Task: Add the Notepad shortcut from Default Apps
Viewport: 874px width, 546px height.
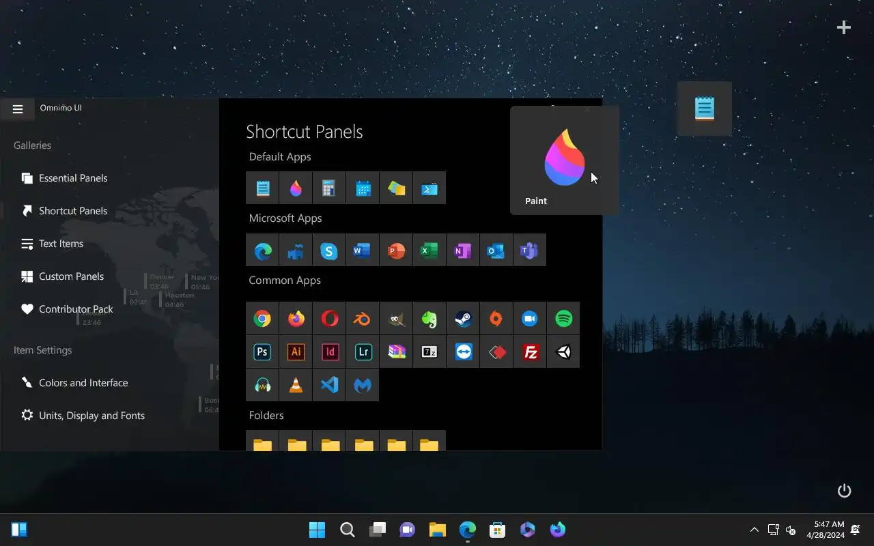Action: click(262, 188)
